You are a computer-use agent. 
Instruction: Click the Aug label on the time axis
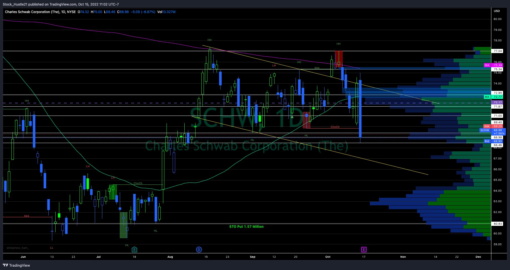coord(170,257)
